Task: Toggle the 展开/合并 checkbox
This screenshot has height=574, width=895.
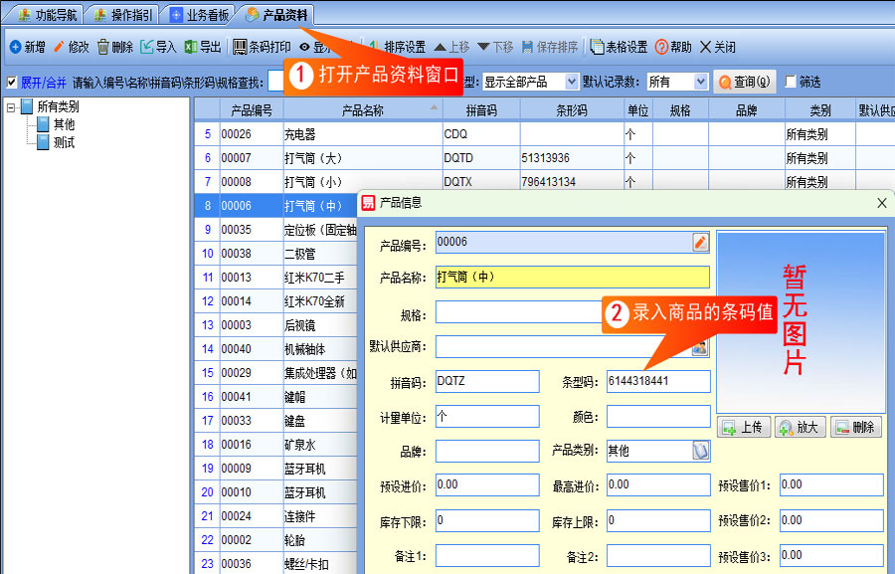Action: (x=12, y=83)
